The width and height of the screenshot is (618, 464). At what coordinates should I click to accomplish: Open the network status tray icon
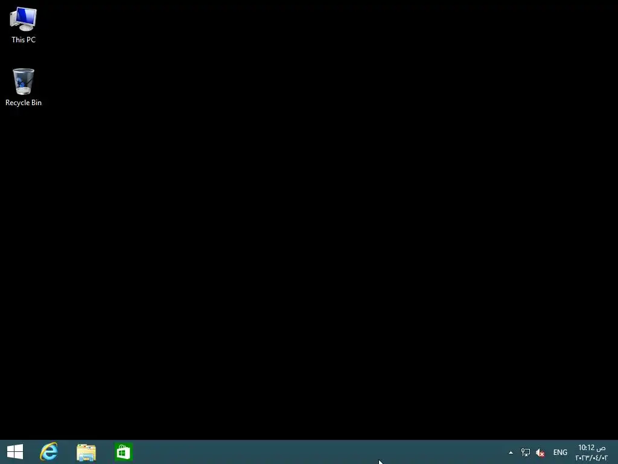coord(526,453)
